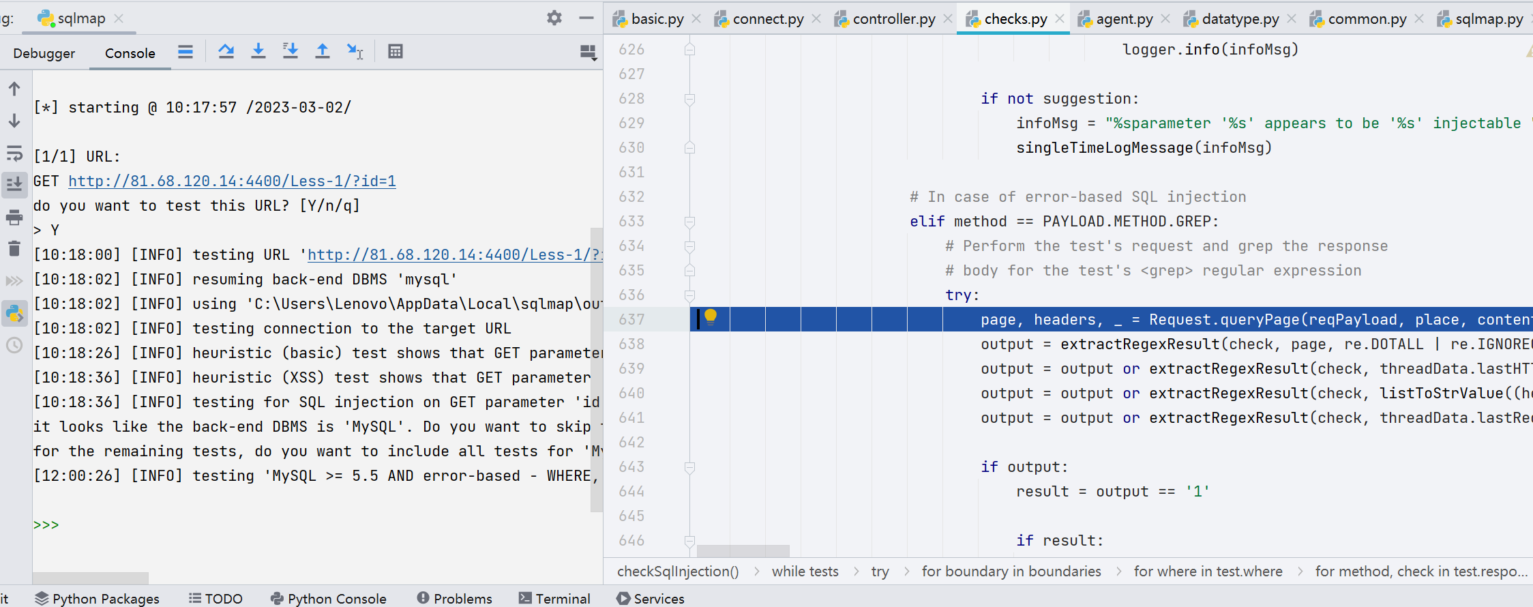Open the Evaluate Expression calculator icon
Viewport: 1533px width, 607px height.
click(396, 52)
